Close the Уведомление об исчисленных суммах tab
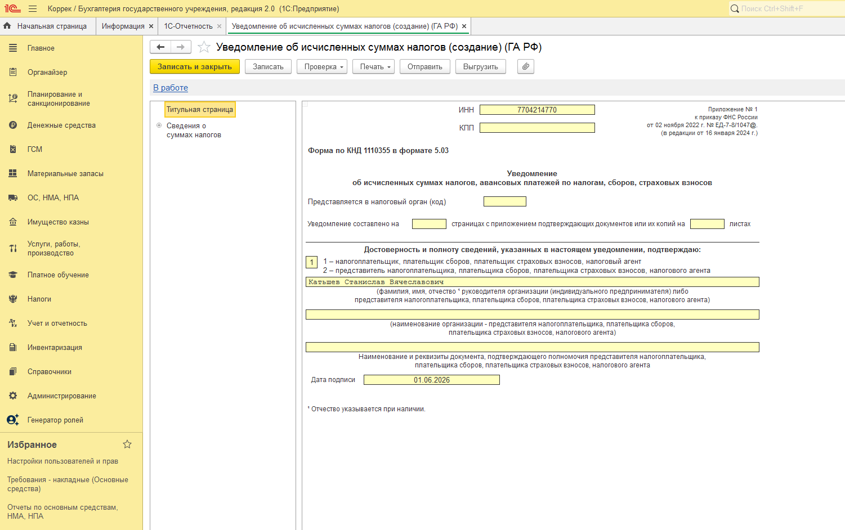The image size is (845, 530). [464, 26]
